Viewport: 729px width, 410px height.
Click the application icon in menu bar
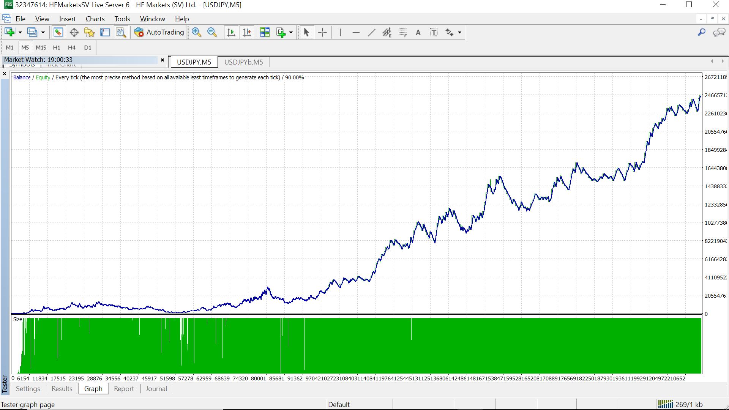6,19
